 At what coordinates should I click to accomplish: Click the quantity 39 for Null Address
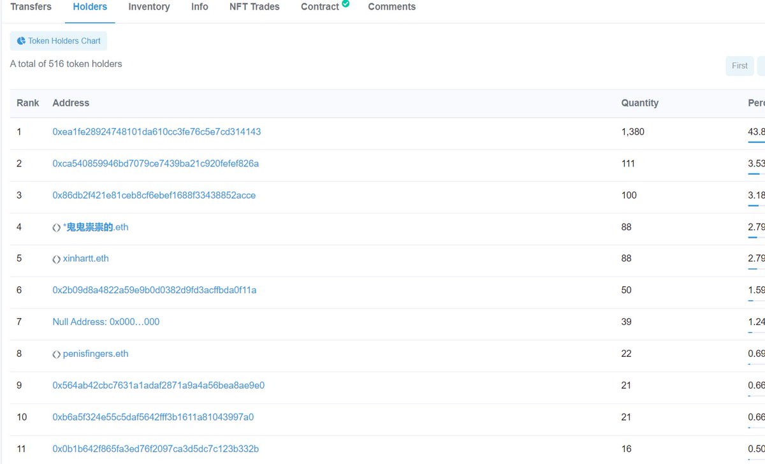coord(627,322)
